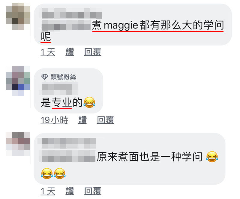Click the 頭號粉絲 badge label
The width and height of the screenshot is (240, 199).
click(63, 77)
